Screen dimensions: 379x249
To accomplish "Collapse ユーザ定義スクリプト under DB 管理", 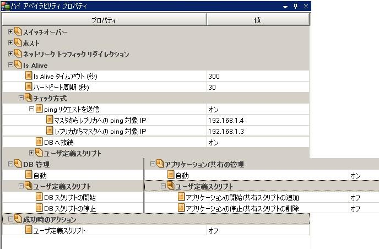I will click(x=21, y=186).
